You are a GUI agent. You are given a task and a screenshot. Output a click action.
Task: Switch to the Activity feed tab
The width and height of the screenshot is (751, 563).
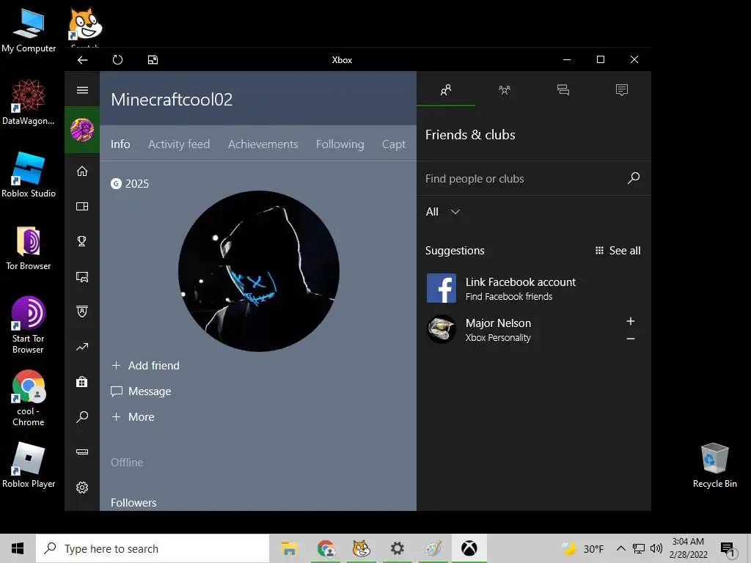[179, 144]
